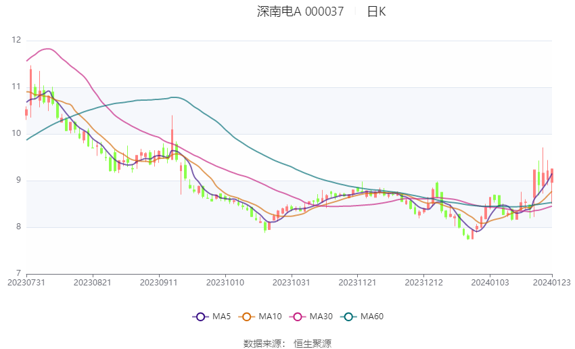Click the y-axis value 11
575x349 pixels.
coord(16,87)
